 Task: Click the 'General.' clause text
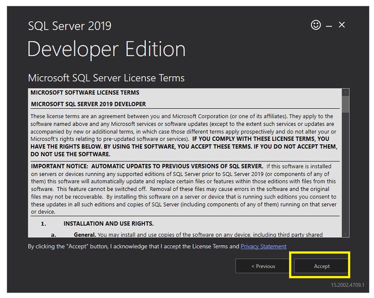coord(84,235)
